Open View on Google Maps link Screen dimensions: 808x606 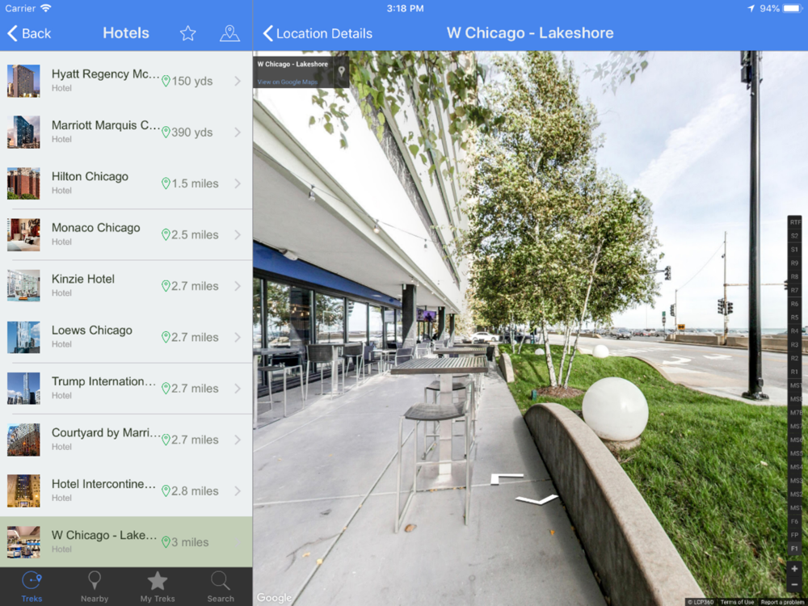(x=287, y=82)
